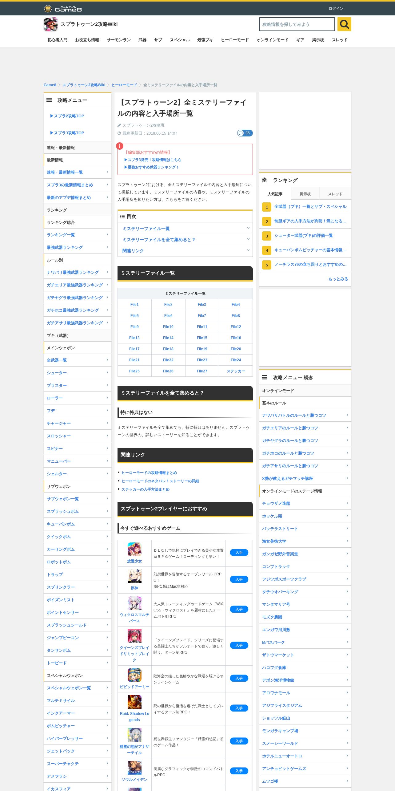Type in the 攻略情報を探してみよう search field
The height and width of the screenshot is (791, 395).
click(297, 24)
